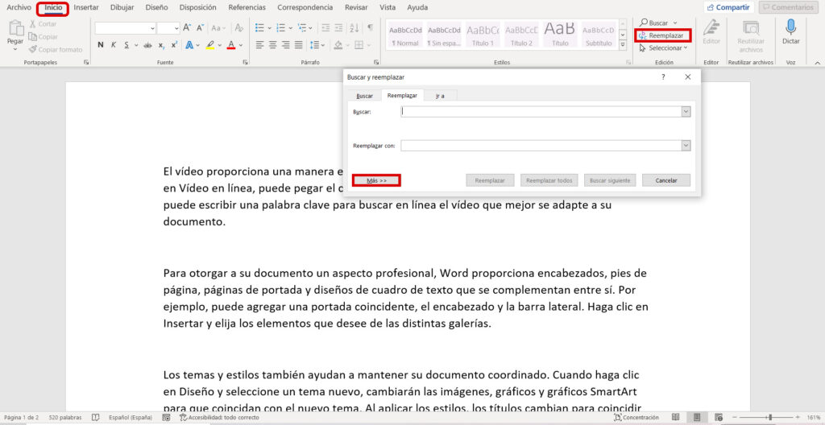Image resolution: width=825 pixels, height=425 pixels.
Task: Apply yellow text highlight color
Action: click(210, 45)
